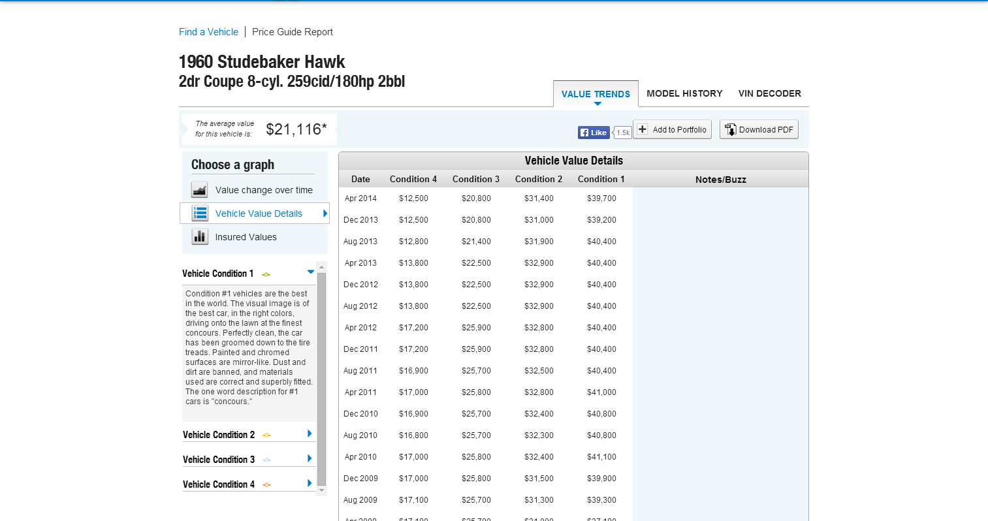Click the Apr 2013 date cell
Viewport: 988px width, 521px height.
click(360, 263)
